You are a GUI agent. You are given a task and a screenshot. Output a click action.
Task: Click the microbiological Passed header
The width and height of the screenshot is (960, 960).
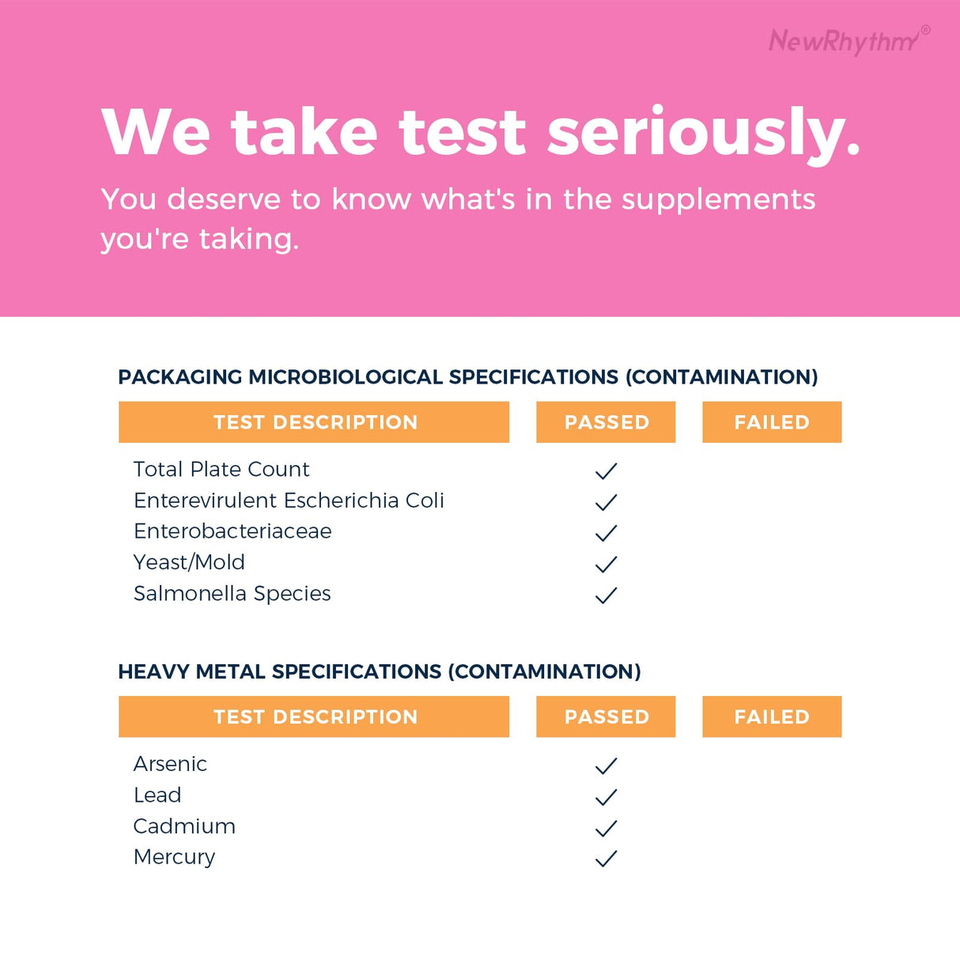tap(606, 422)
